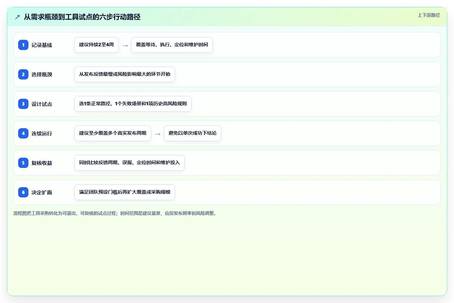Select the 决定扩面 step label
This screenshot has height=303, width=454.
pyautogui.click(x=42, y=192)
